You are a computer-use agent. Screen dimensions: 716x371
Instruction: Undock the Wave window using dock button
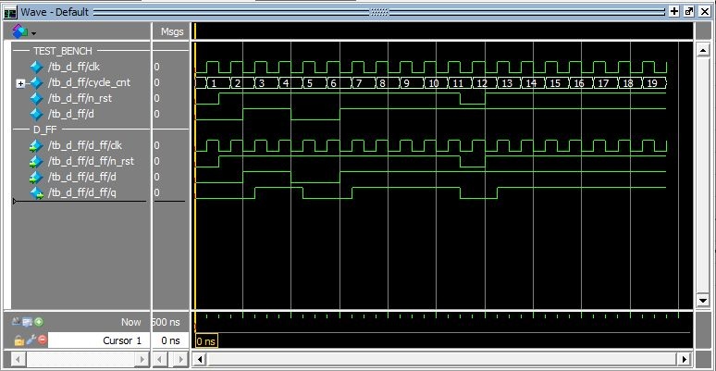[689, 10]
